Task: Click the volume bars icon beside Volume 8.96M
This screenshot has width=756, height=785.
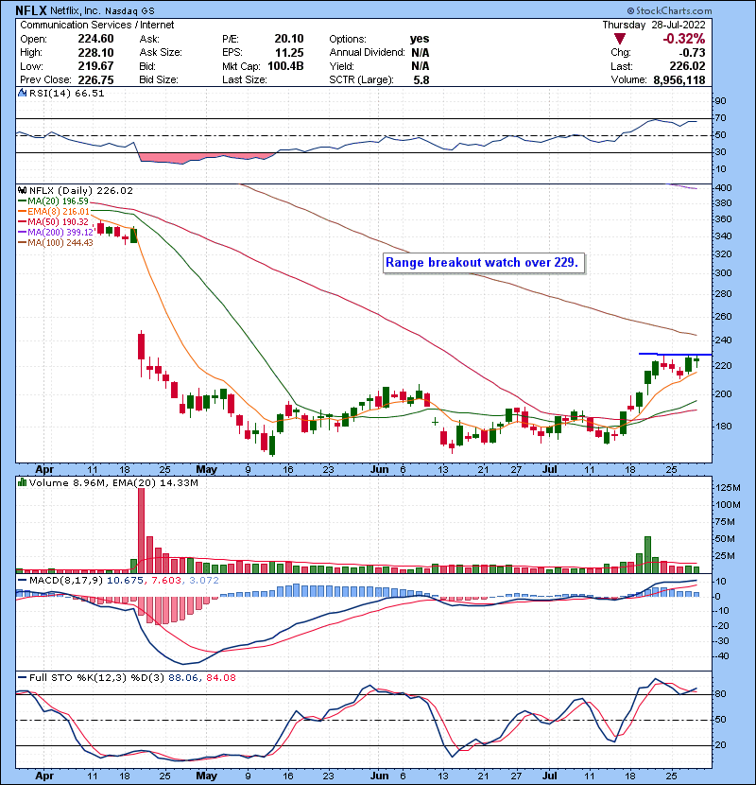Action: [x=22, y=483]
